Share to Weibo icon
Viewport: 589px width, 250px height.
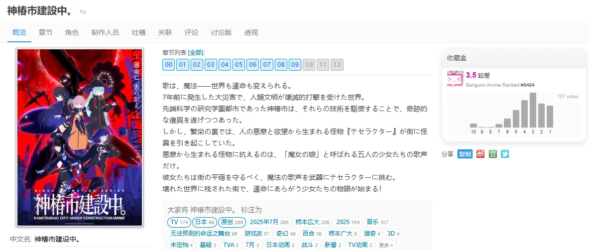[480, 154]
